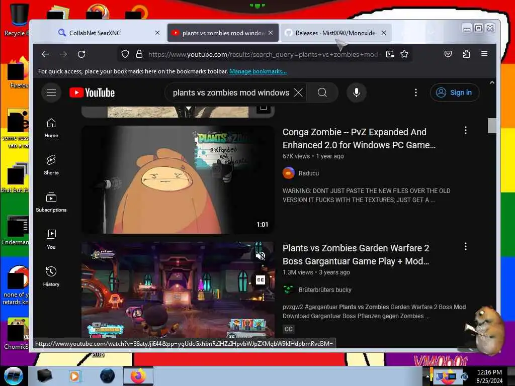Show site security padlock info

tap(139, 54)
